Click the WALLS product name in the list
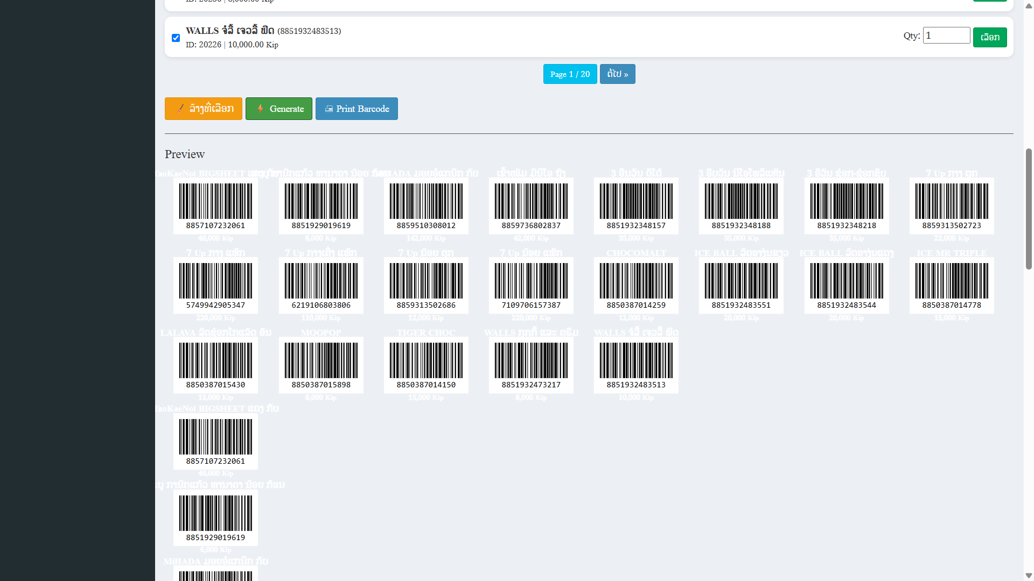Screen dimensions: 1034x581 230,31
